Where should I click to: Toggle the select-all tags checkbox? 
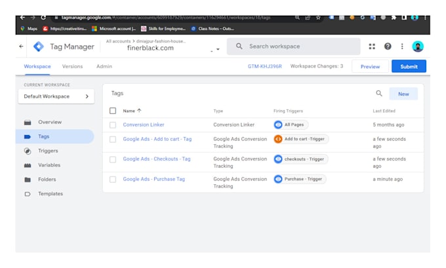pyautogui.click(x=113, y=111)
